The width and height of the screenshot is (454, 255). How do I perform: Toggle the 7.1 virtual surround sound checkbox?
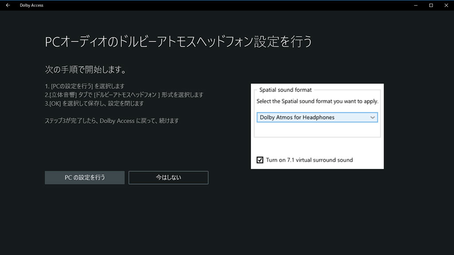tap(260, 160)
